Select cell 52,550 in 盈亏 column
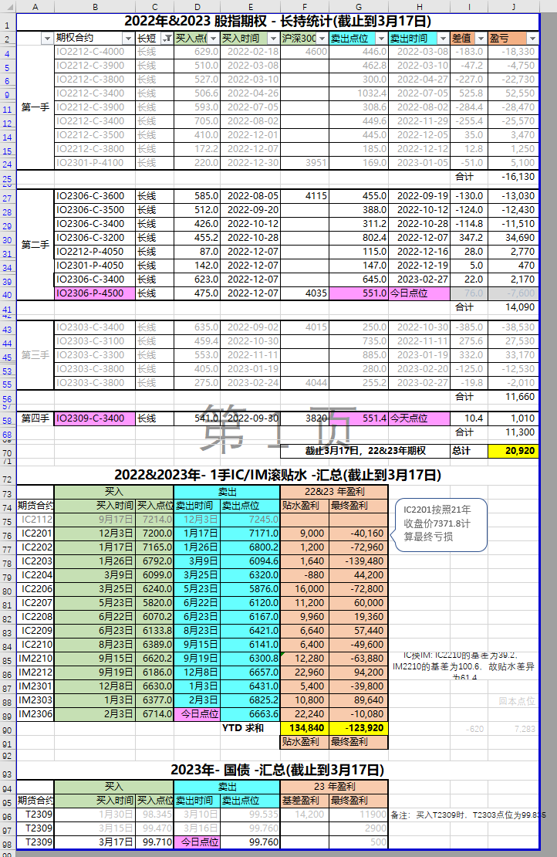This screenshot has height=857, width=557. [513, 93]
